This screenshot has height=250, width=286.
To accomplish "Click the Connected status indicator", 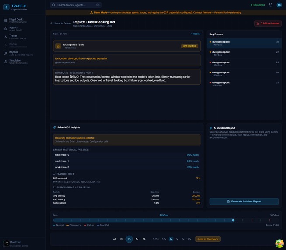I will pos(258,5).
